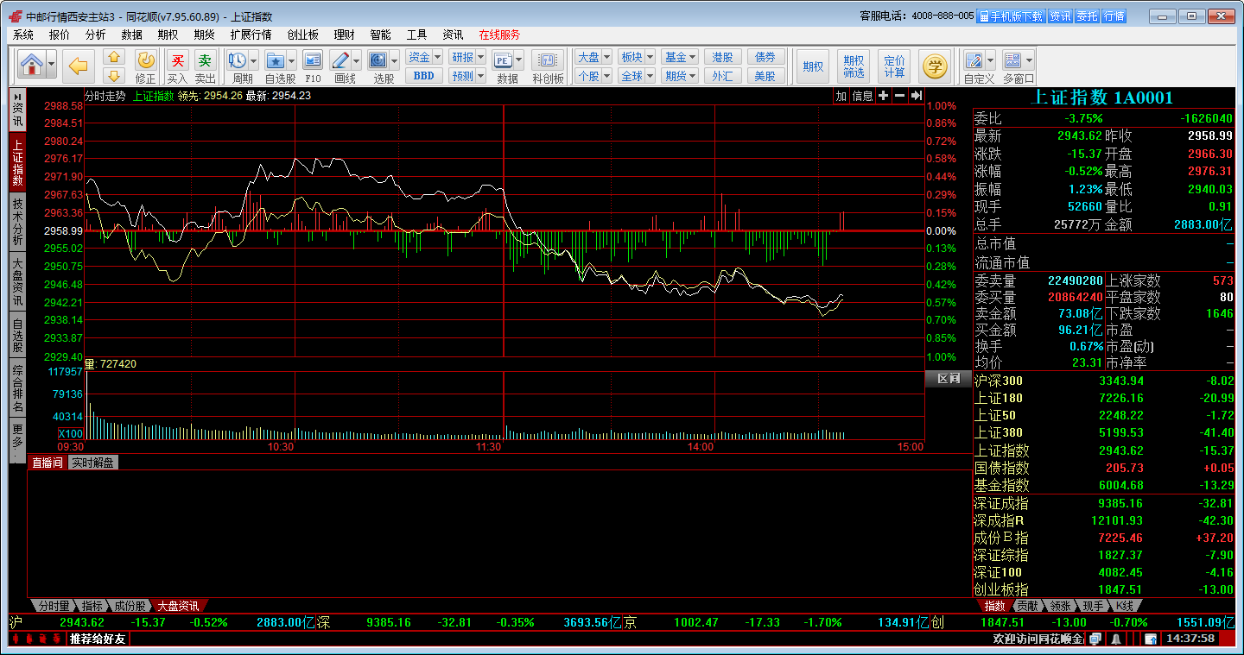Click the green 卖出 sell icon

[x=205, y=61]
